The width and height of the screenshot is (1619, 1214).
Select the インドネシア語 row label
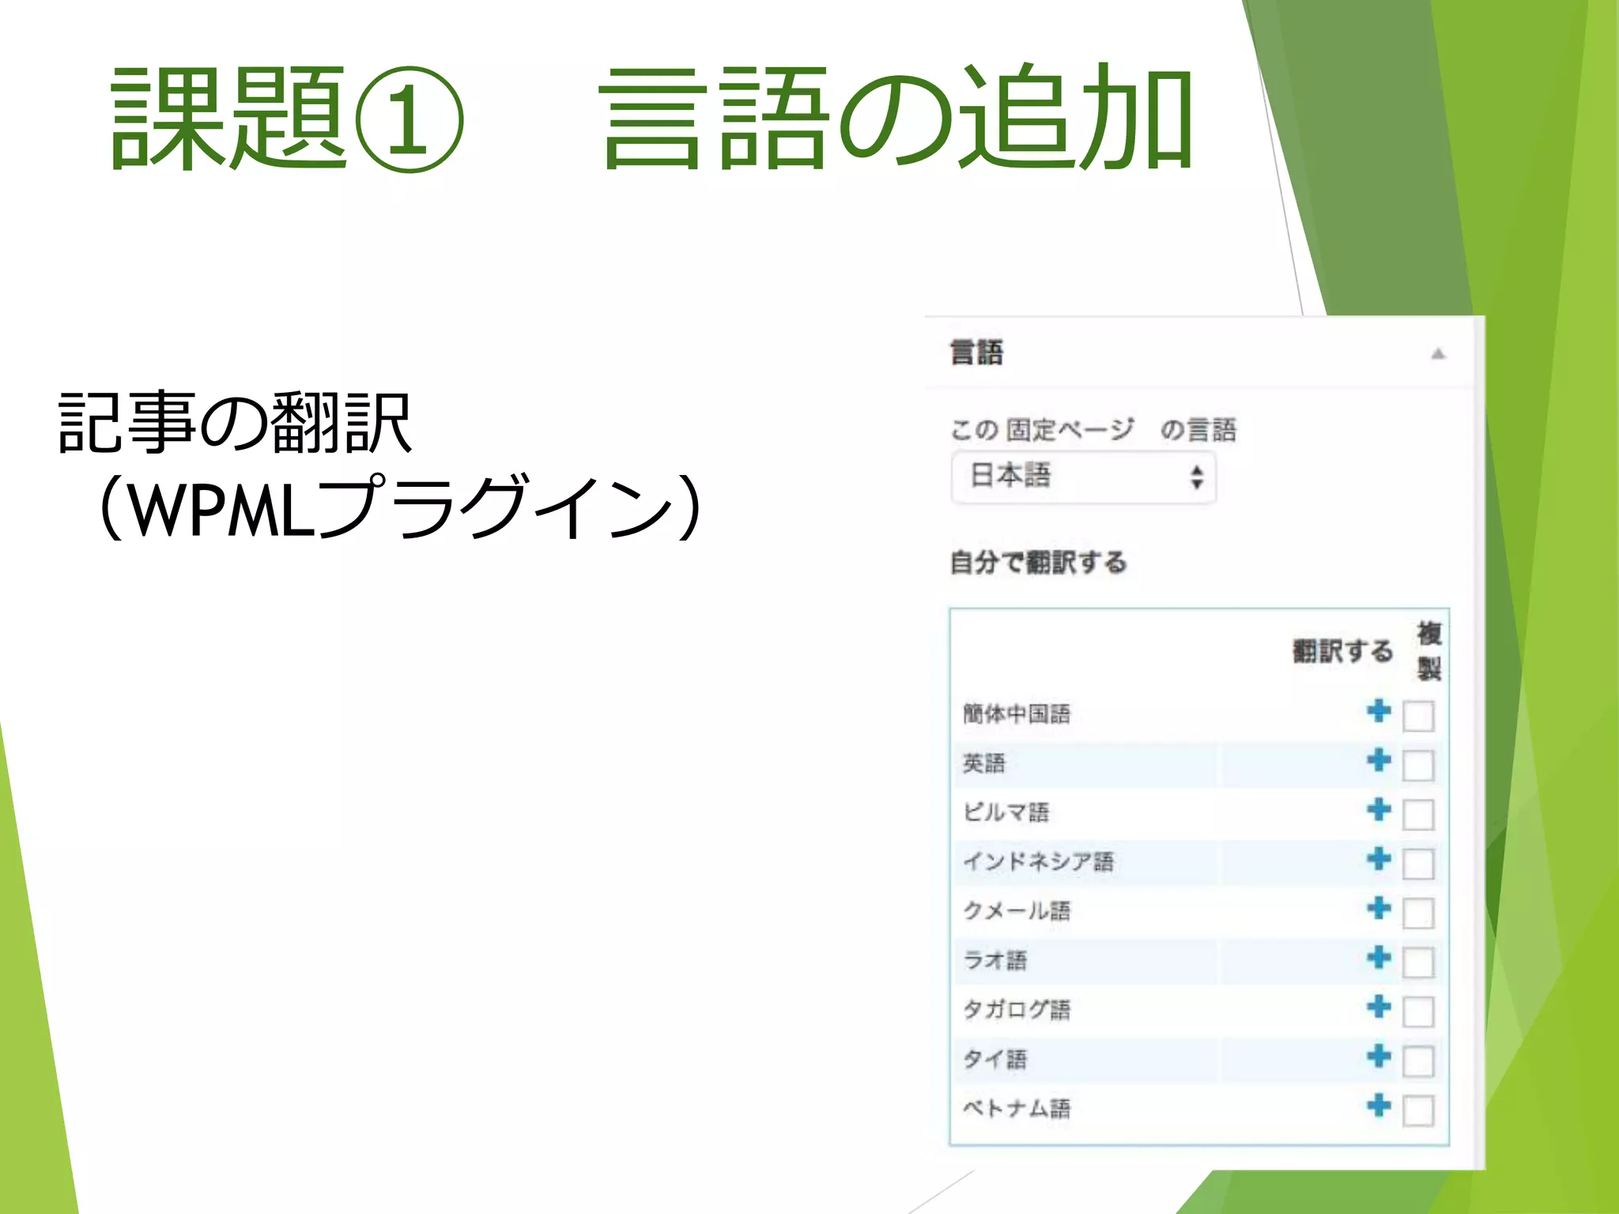pos(1038,861)
